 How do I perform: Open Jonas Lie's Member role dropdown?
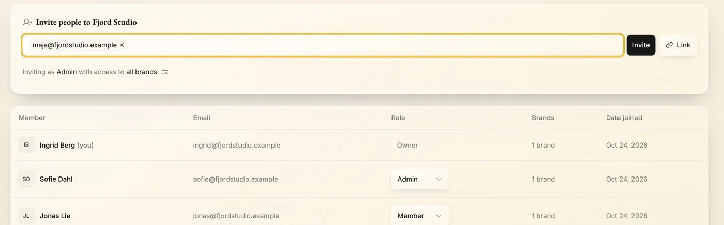pos(419,216)
